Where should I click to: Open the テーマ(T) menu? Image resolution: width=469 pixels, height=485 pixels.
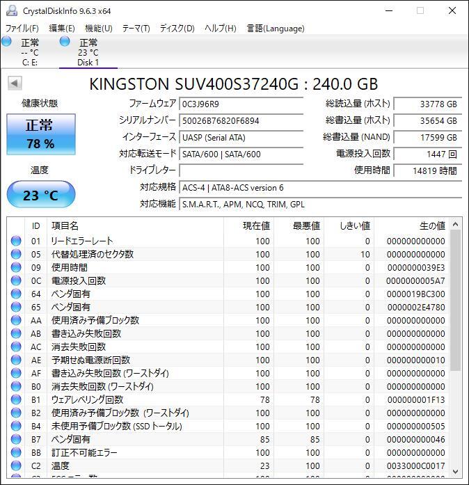[136, 29]
